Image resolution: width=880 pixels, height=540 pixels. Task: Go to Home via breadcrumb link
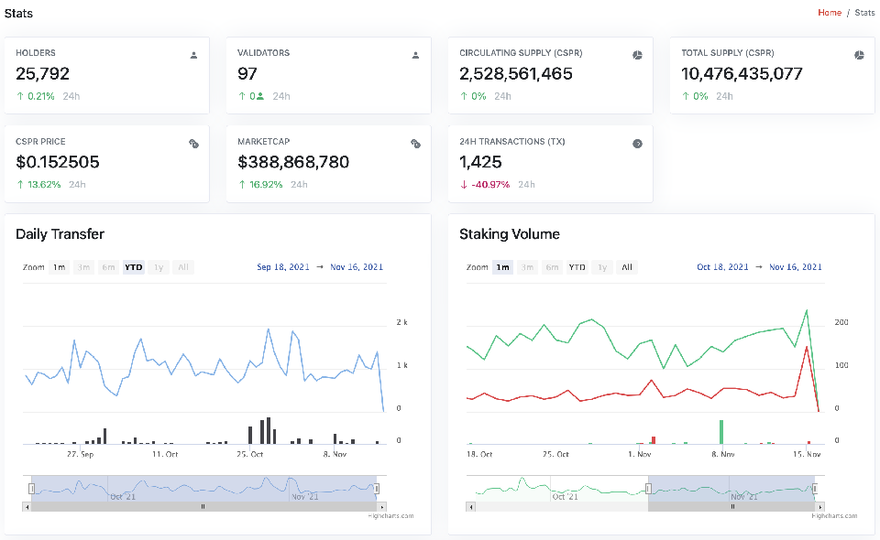click(x=829, y=13)
